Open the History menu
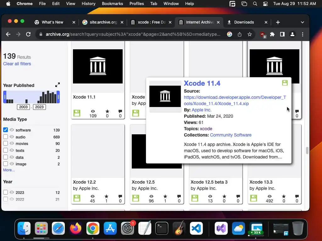 88,4
